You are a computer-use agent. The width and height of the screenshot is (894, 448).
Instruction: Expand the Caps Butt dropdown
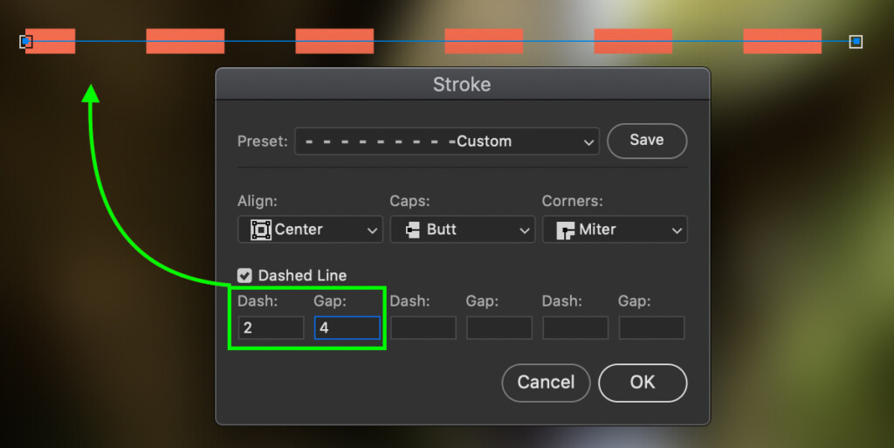(x=463, y=230)
